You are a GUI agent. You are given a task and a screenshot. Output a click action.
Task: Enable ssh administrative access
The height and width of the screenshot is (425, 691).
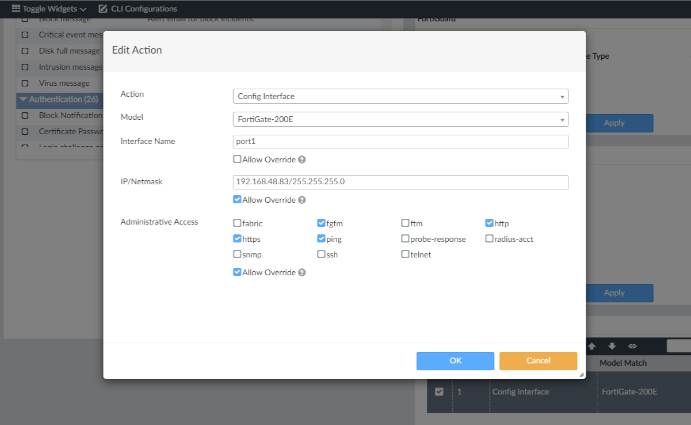[x=321, y=254]
